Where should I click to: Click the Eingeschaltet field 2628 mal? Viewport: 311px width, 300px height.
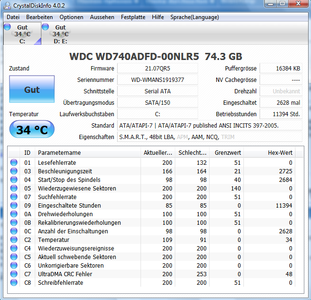tap(281, 103)
